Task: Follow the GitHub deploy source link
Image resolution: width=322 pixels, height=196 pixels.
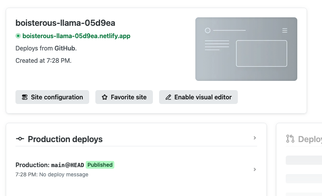Action: (64, 49)
